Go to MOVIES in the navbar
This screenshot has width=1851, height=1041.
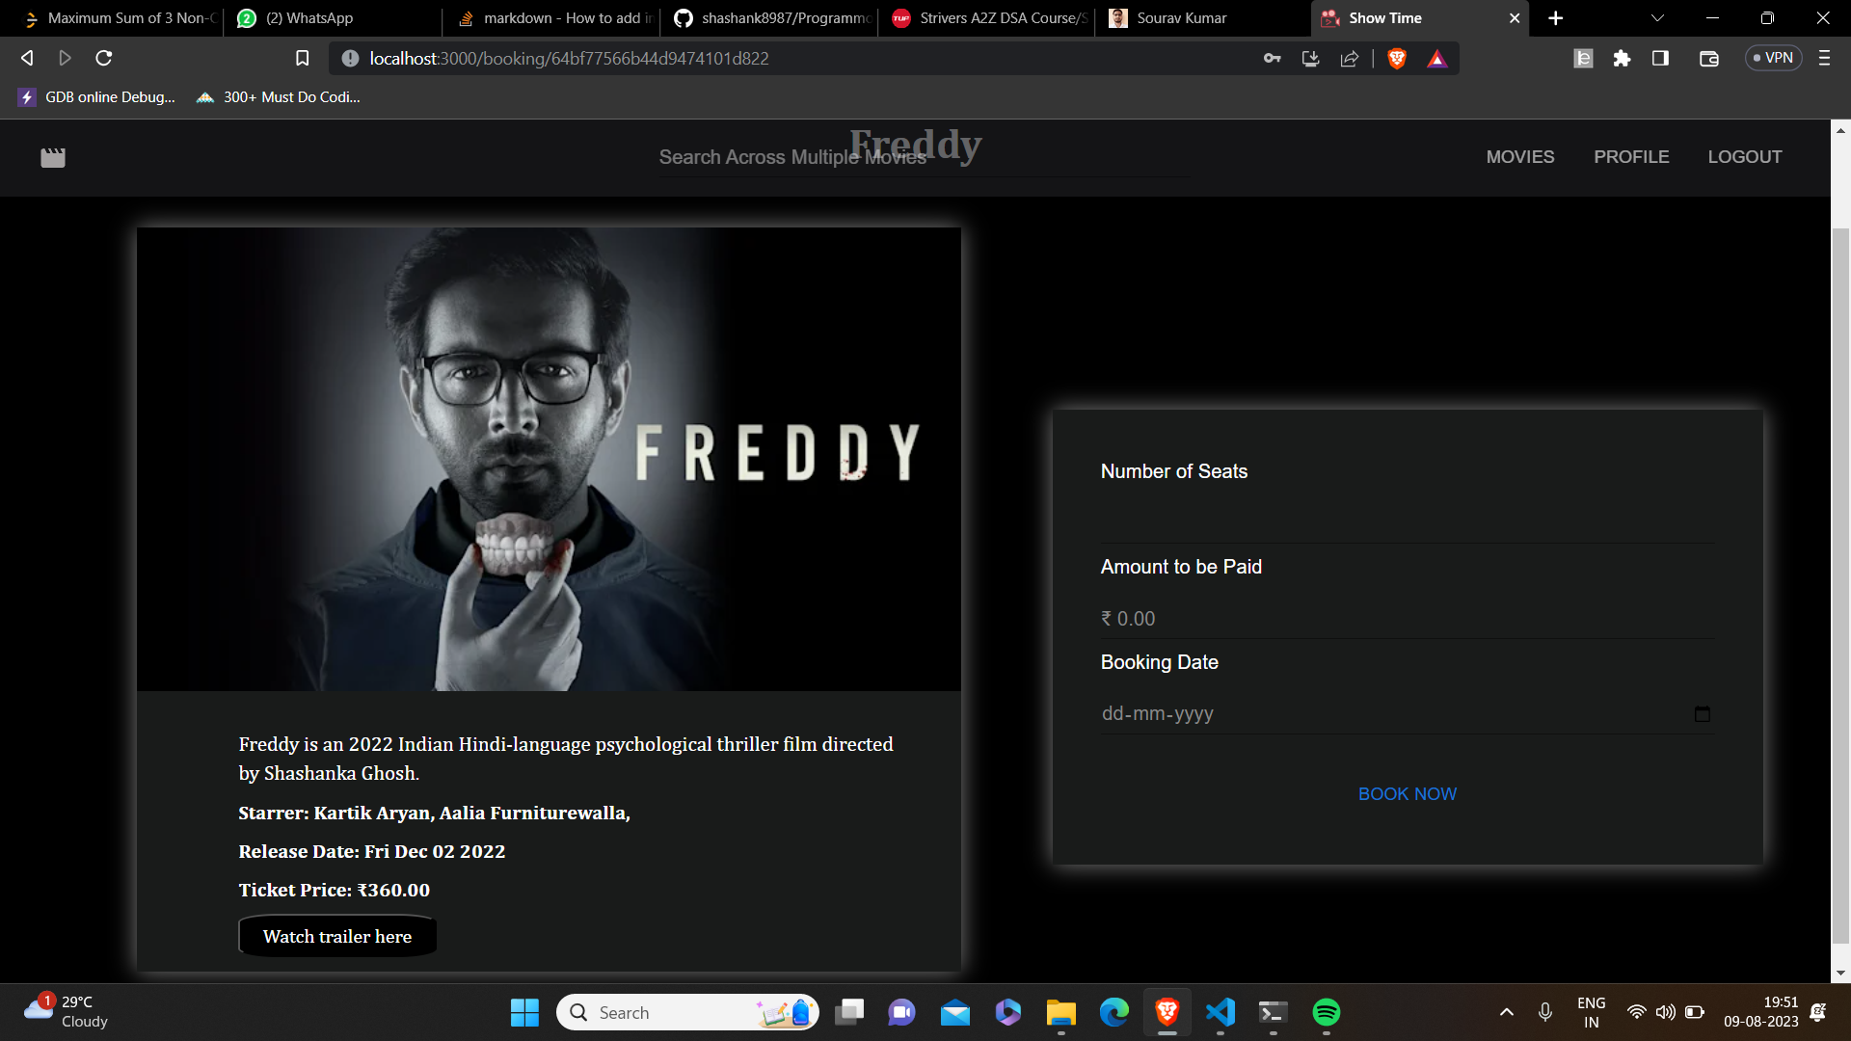click(1519, 157)
